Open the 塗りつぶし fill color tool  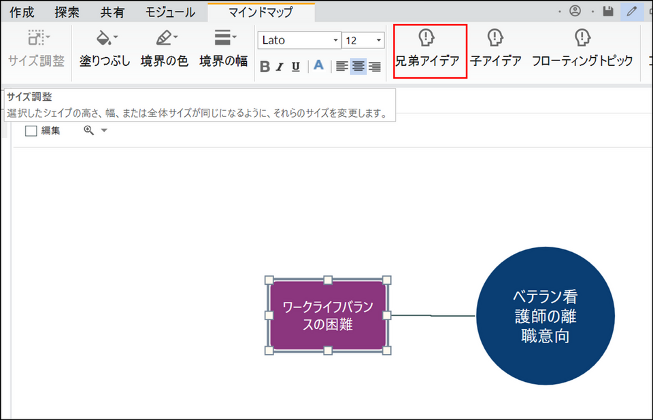coord(105,50)
